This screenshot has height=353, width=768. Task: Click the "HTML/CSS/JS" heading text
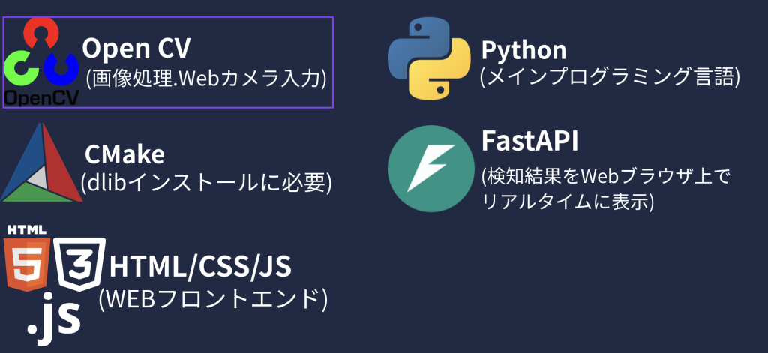200,266
